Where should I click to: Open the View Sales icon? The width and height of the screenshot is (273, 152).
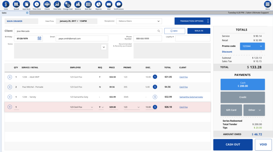pyautogui.click(x=57, y=4)
